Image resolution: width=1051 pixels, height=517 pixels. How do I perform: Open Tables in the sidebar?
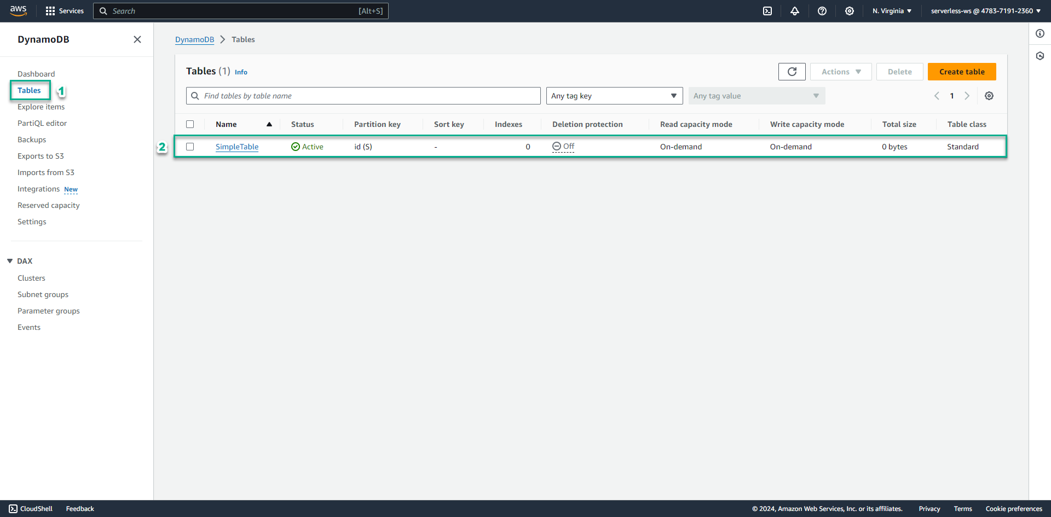tap(29, 90)
